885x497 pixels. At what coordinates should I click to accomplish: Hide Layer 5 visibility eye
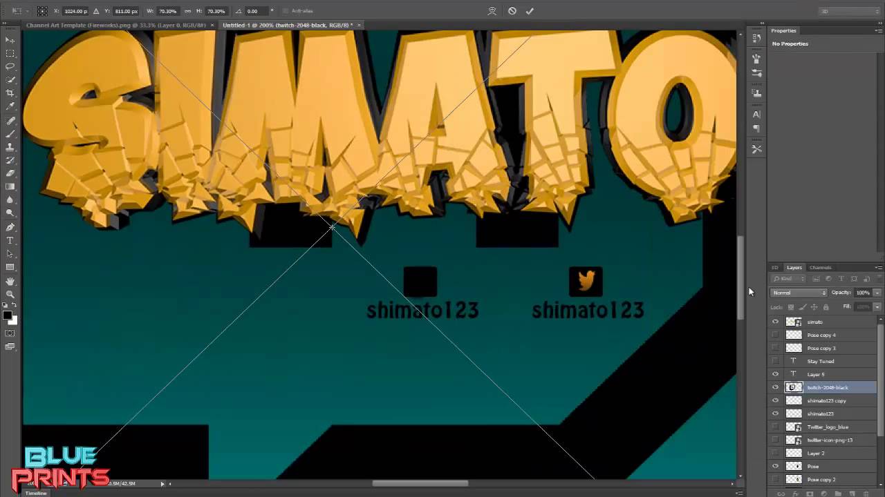(775, 374)
